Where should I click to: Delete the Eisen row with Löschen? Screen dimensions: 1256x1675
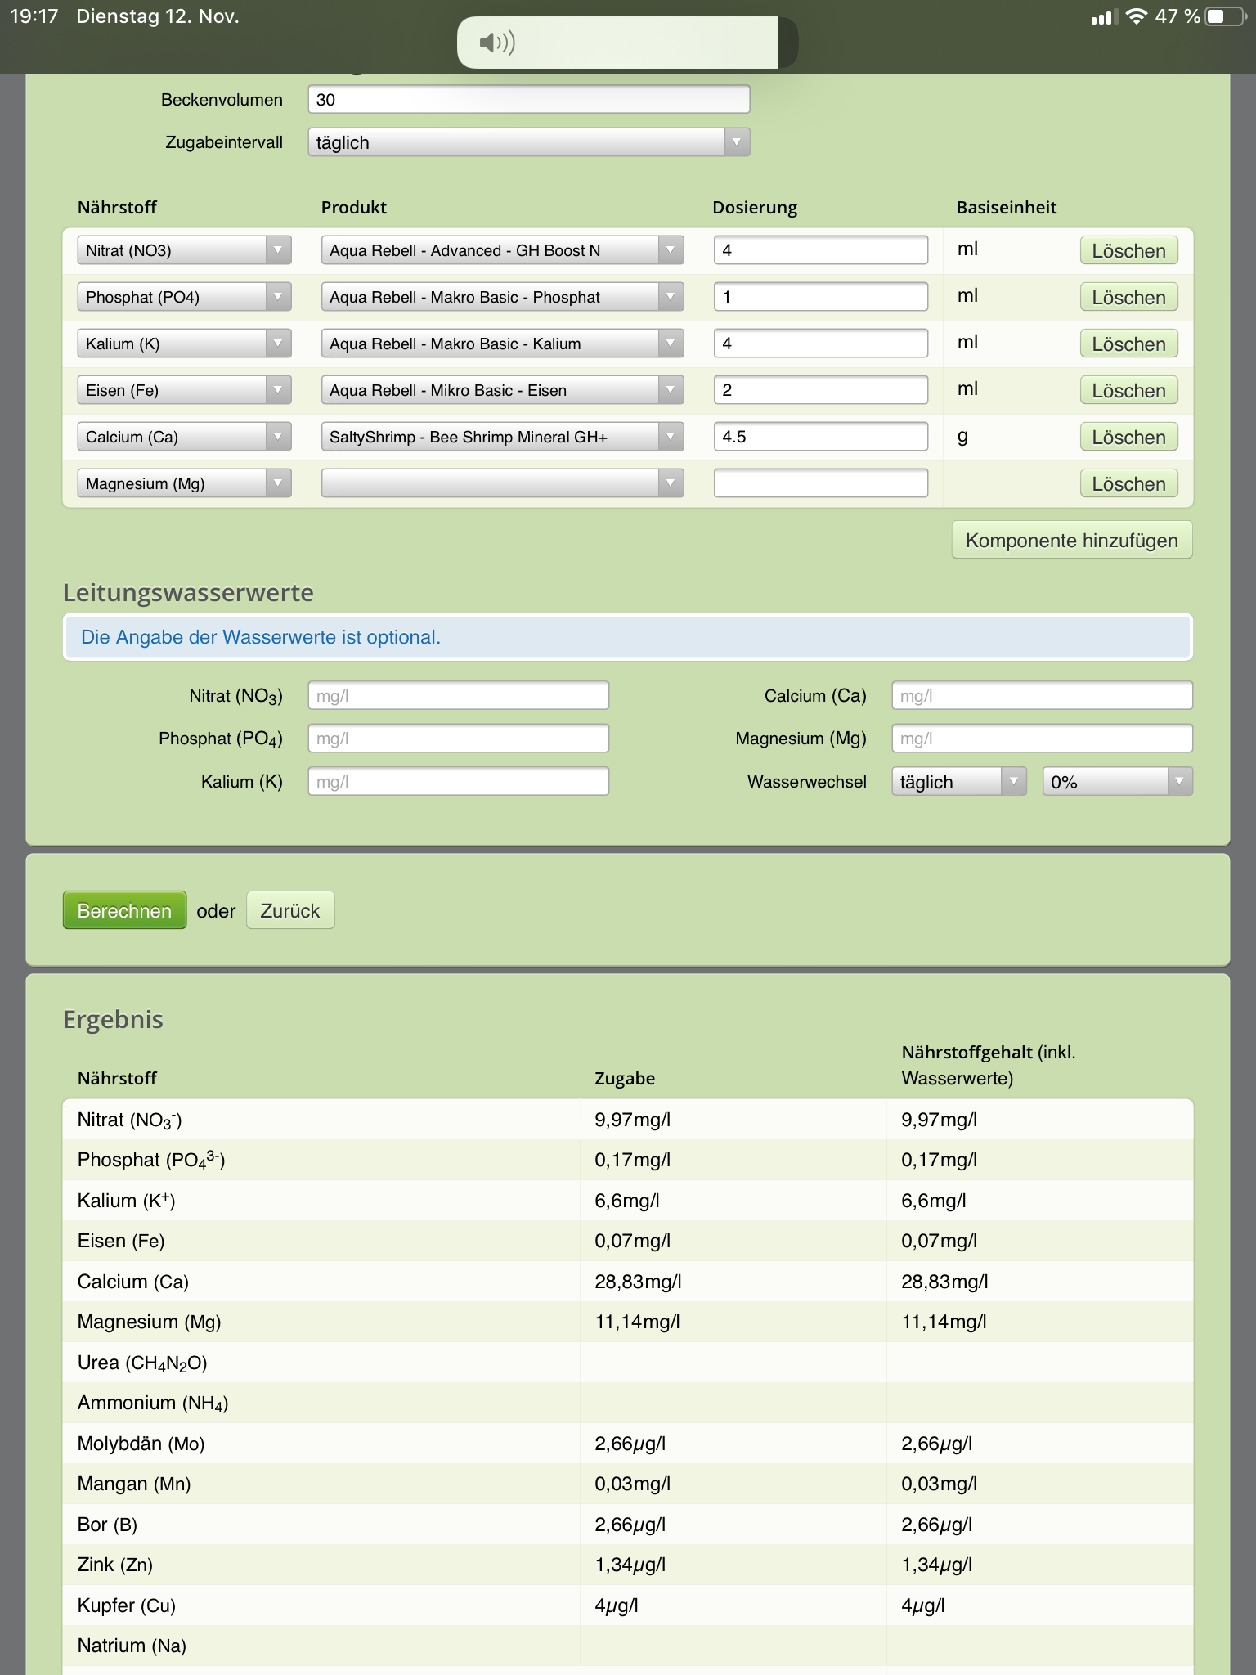point(1128,391)
